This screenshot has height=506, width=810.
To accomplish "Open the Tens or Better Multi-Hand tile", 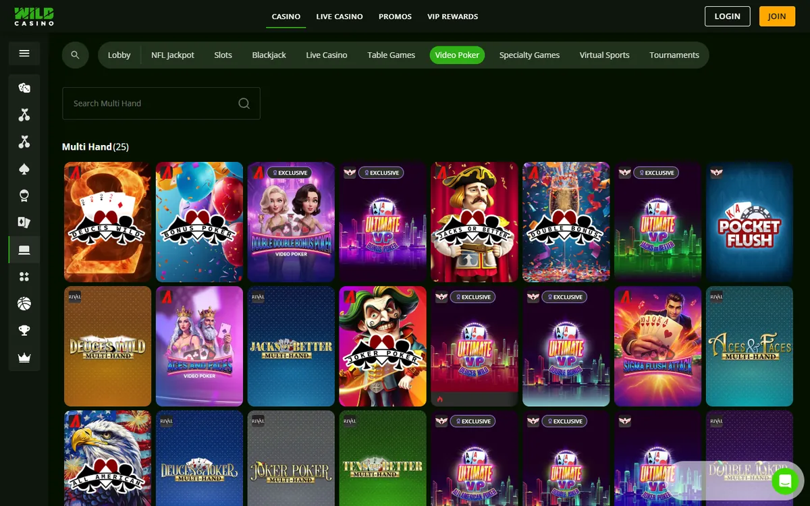I will [x=383, y=458].
